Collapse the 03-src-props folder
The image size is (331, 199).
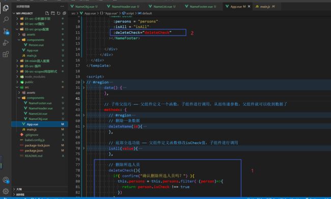click(17, 29)
